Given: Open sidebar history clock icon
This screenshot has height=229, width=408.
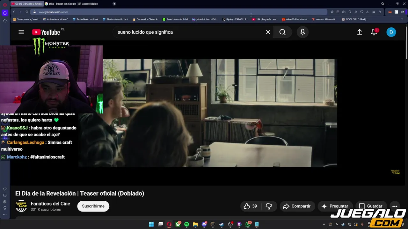Looking at the screenshot, I should point(5,196).
